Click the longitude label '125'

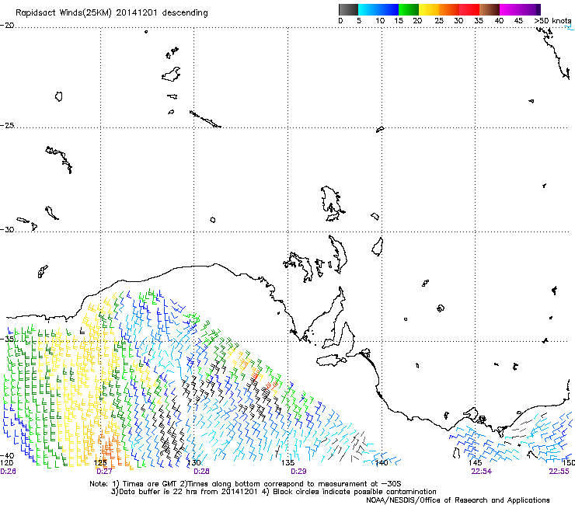coord(100,463)
